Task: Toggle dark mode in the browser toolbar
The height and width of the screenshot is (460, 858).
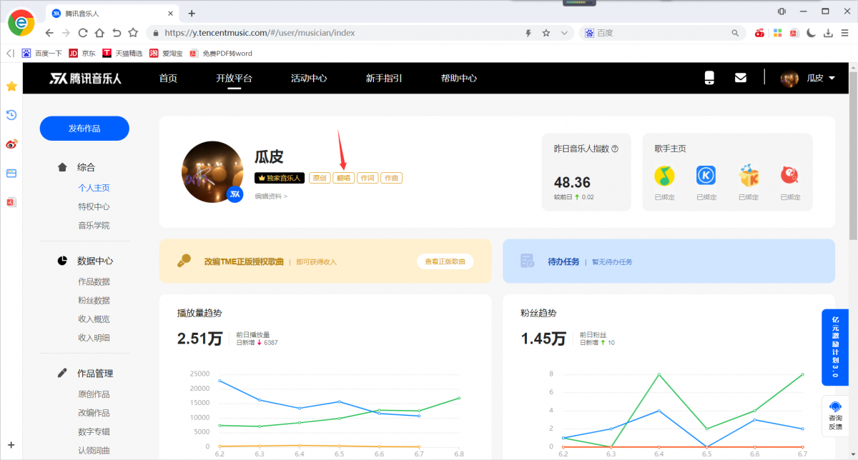Action: (x=812, y=33)
